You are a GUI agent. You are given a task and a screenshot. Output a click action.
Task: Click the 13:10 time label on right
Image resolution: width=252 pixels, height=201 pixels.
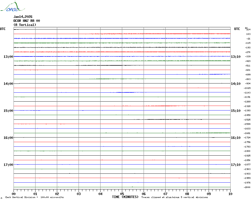(235, 57)
